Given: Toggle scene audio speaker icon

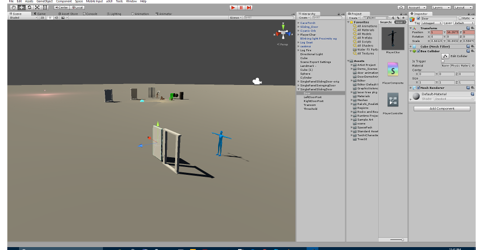Looking at the screenshot, I should (x=57, y=18).
